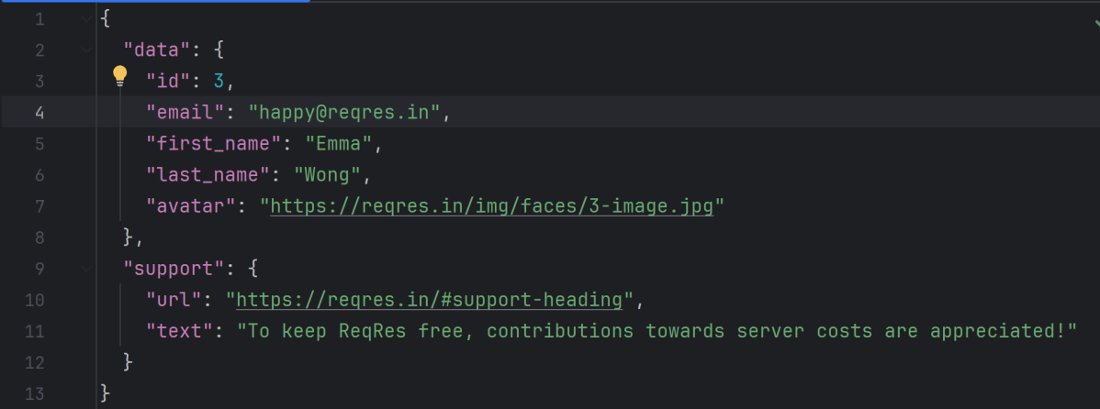The image size is (1100, 409).
Task: Open the reqres.in support-heading URL link
Action: click(x=432, y=300)
